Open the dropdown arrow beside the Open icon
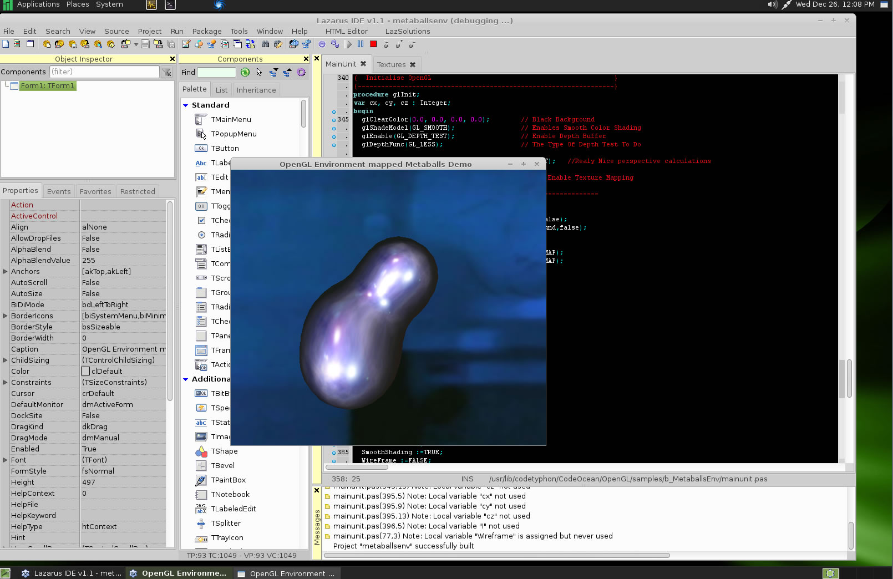This screenshot has width=893, height=579. (136, 44)
